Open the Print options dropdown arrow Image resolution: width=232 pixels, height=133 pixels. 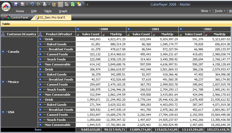click(49, 5)
